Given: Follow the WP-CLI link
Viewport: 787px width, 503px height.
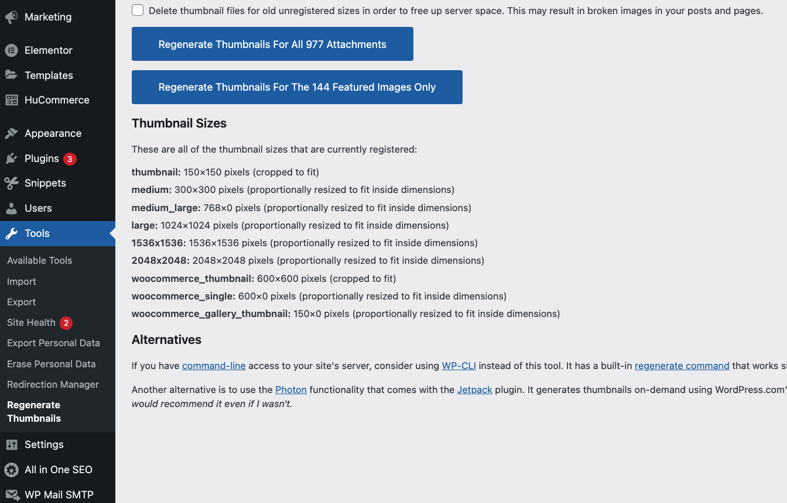Looking at the screenshot, I should 459,366.
